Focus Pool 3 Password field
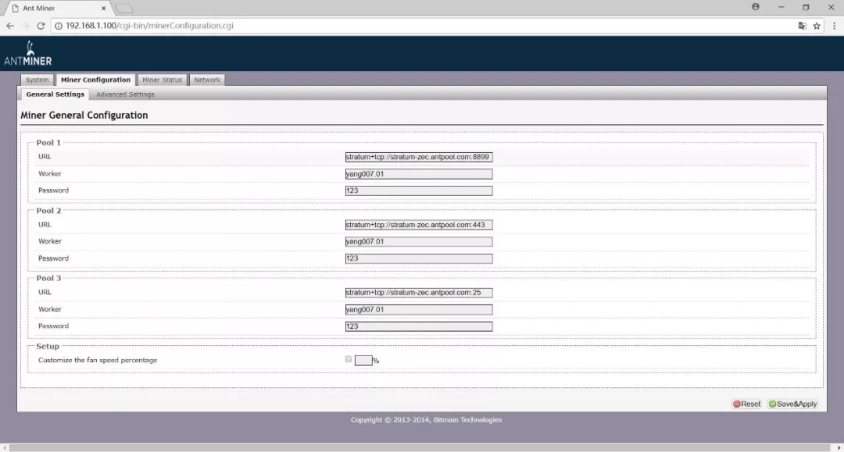The image size is (844, 452). point(419,326)
